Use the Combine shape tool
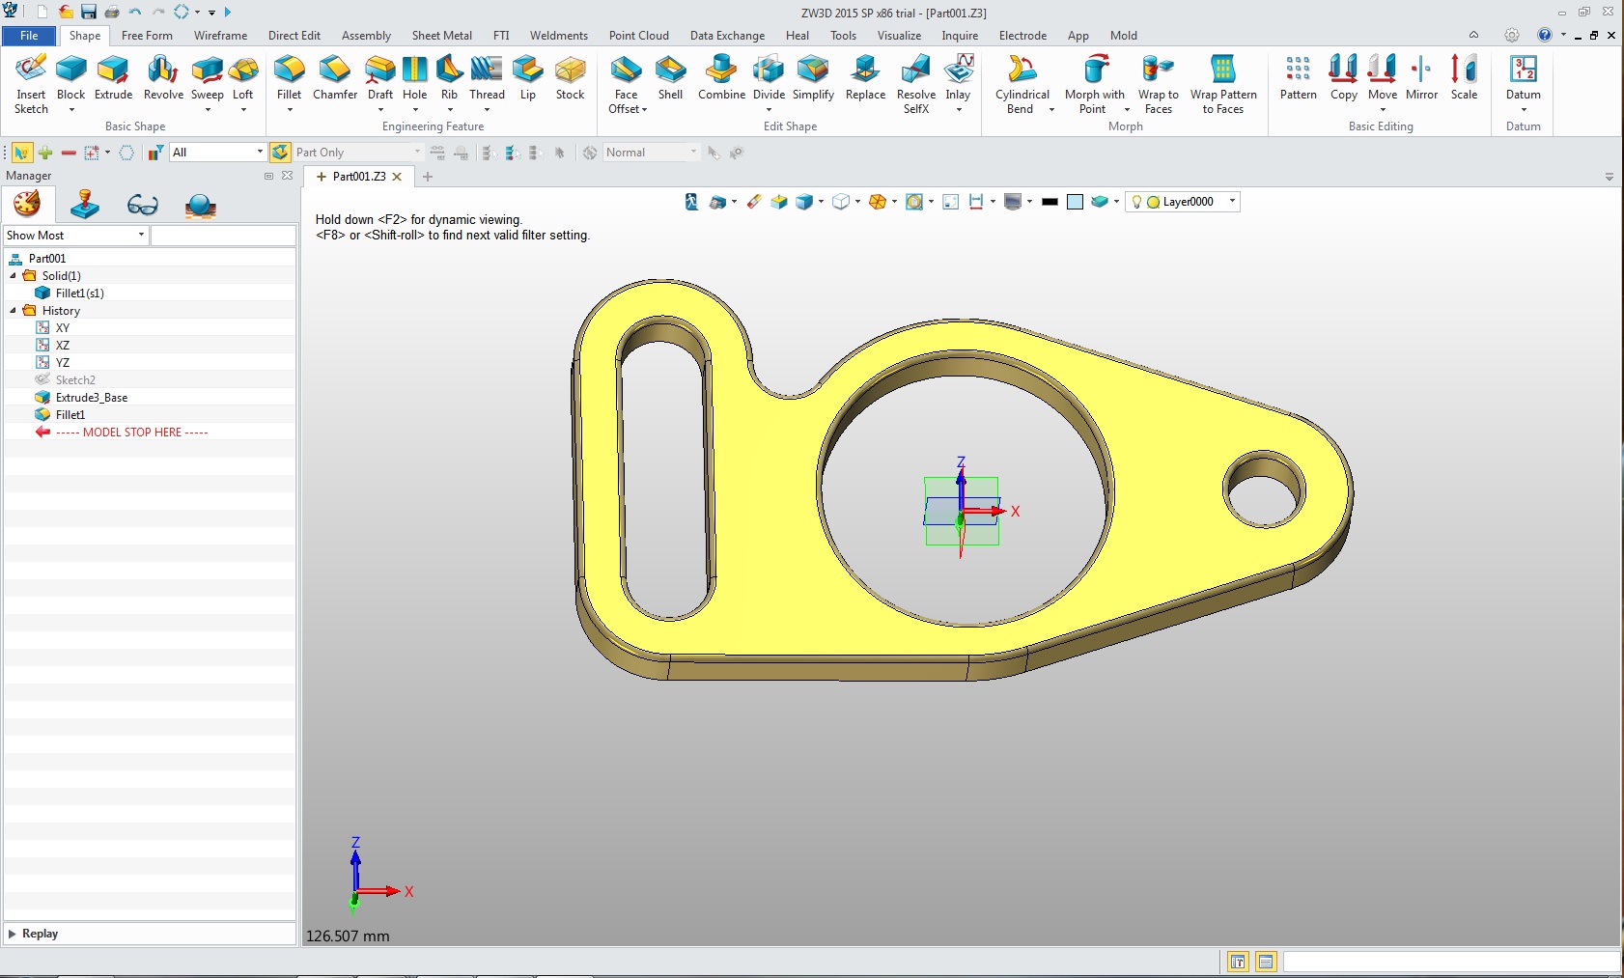Image resolution: width=1624 pixels, height=978 pixels. point(721,77)
